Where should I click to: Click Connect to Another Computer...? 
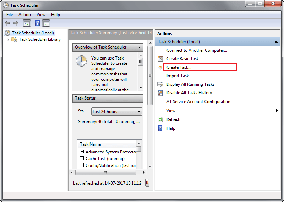pyautogui.click(x=197, y=50)
